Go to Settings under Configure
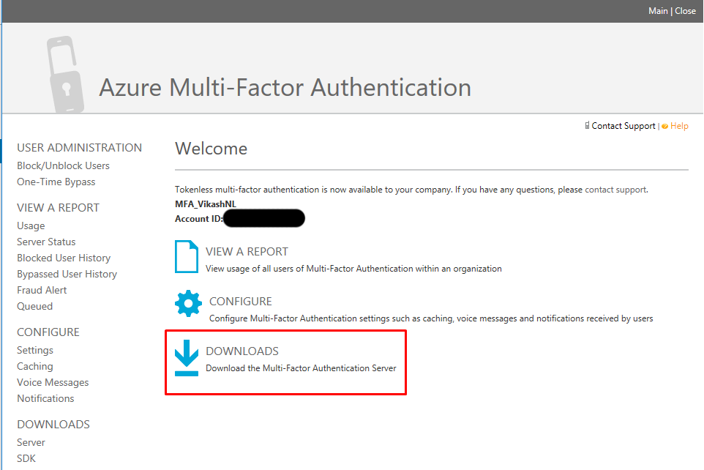This screenshot has width=704, height=470. tap(35, 350)
